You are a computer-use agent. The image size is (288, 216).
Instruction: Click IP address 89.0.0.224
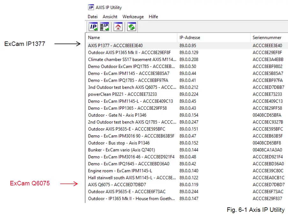189,94
